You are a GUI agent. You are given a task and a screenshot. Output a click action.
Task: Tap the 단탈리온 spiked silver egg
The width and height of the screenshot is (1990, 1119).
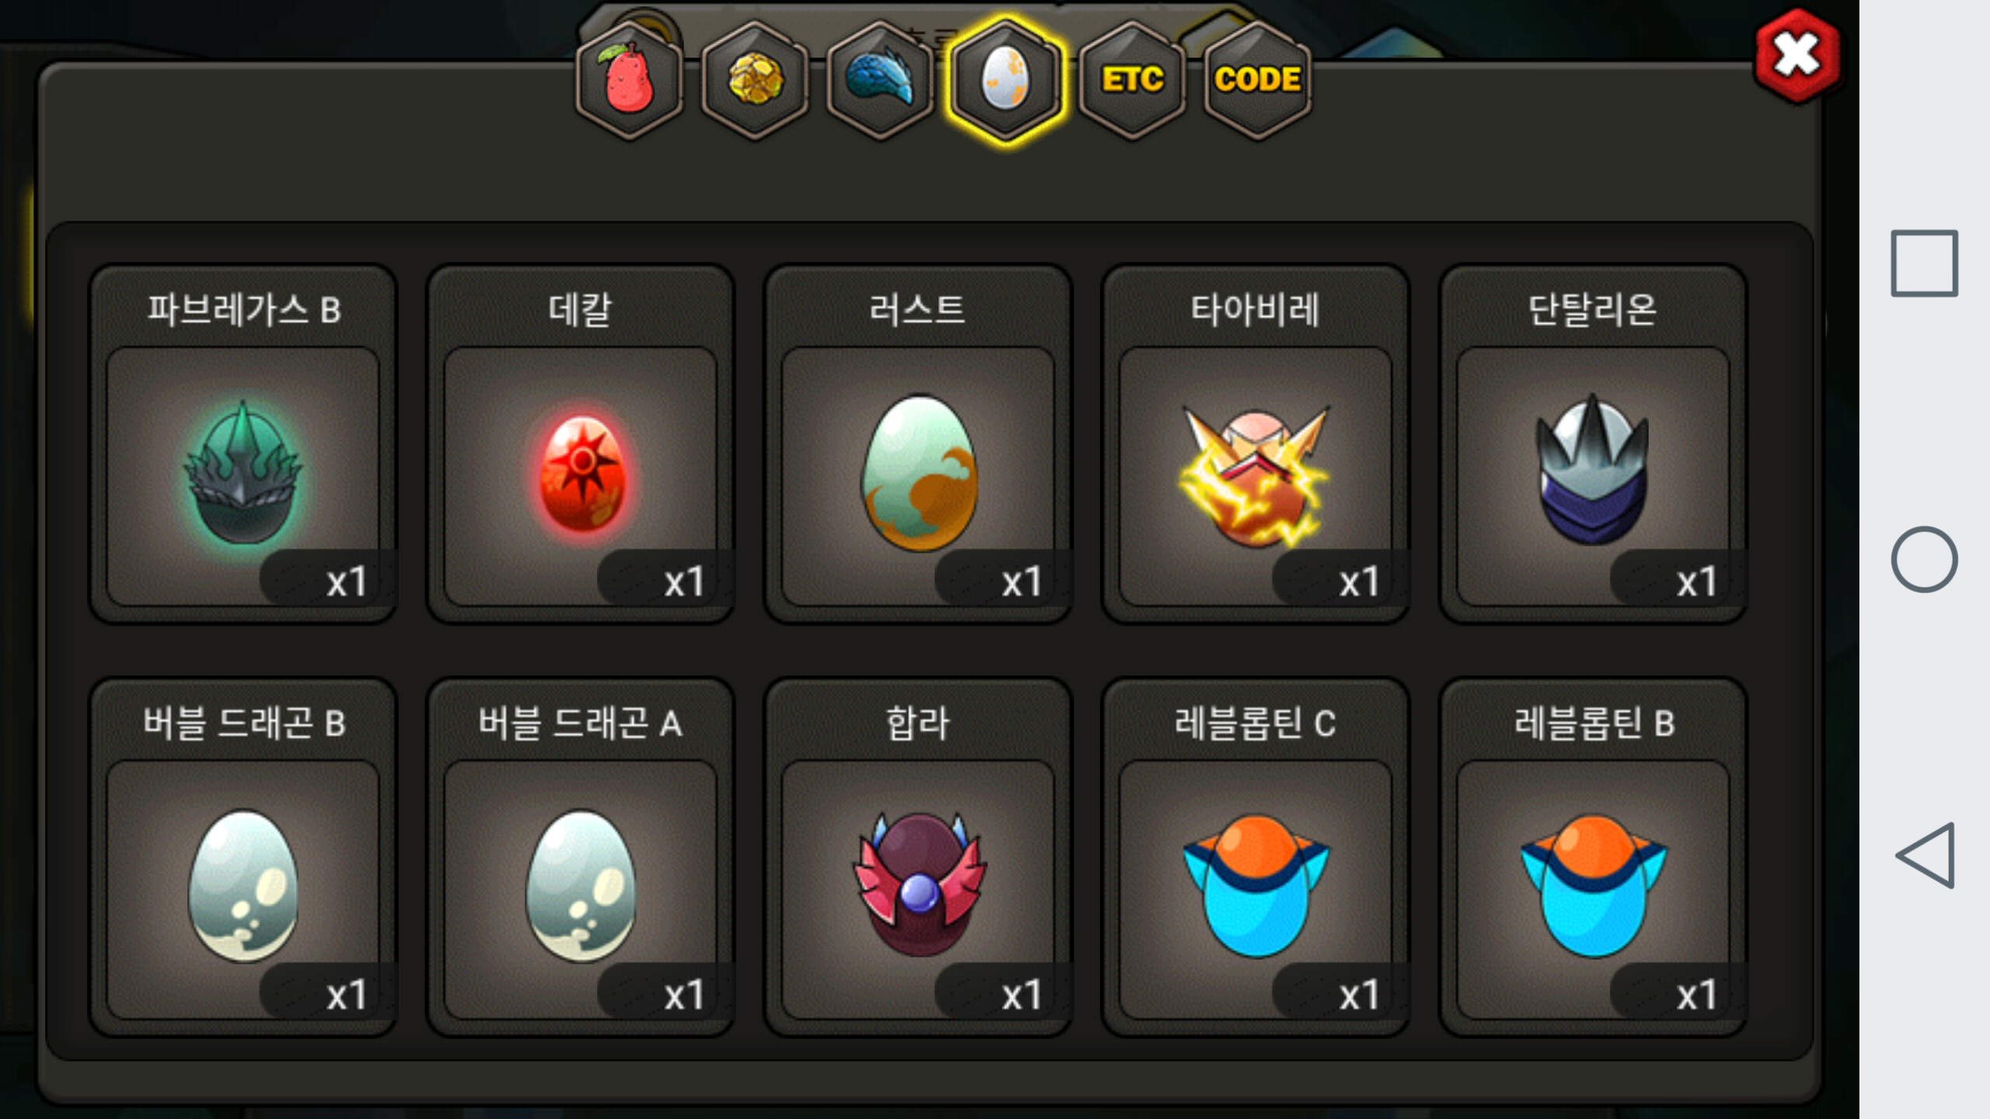tap(1593, 444)
